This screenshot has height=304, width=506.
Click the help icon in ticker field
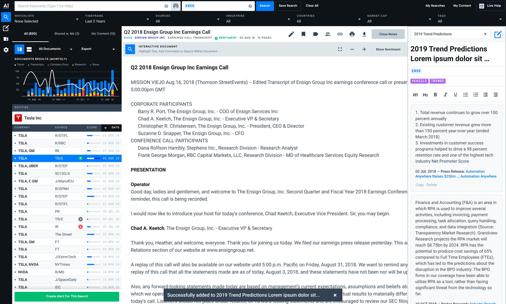[250, 6]
